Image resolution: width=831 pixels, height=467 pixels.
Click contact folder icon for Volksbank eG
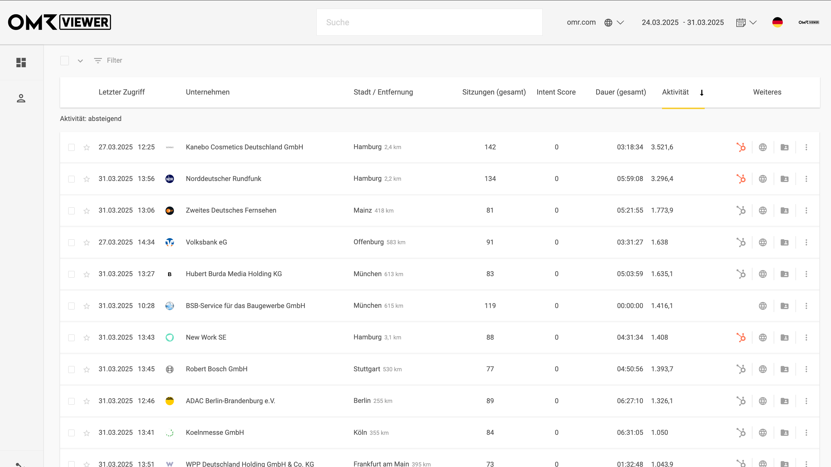(785, 242)
